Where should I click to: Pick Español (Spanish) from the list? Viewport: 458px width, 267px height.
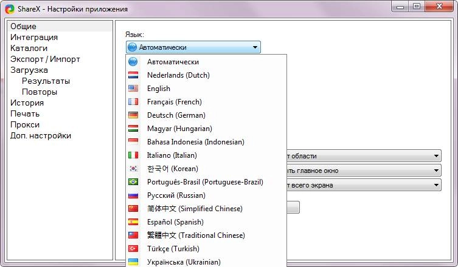(x=206, y=222)
